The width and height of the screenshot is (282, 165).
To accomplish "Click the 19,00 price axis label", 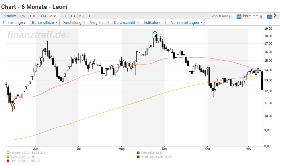I will (268, 29).
